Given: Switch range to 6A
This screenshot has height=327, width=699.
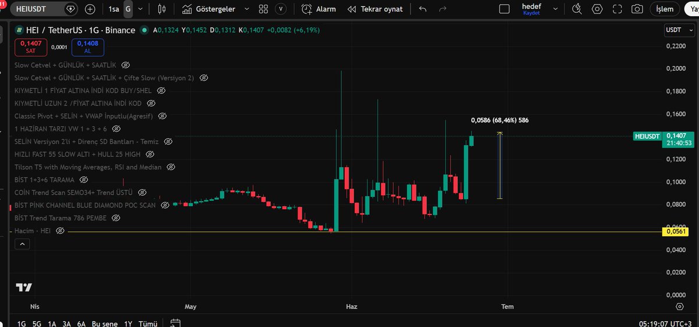Looking at the screenshot, I should tap(82, 323).
